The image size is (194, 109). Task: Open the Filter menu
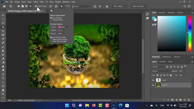pos(42,2)
